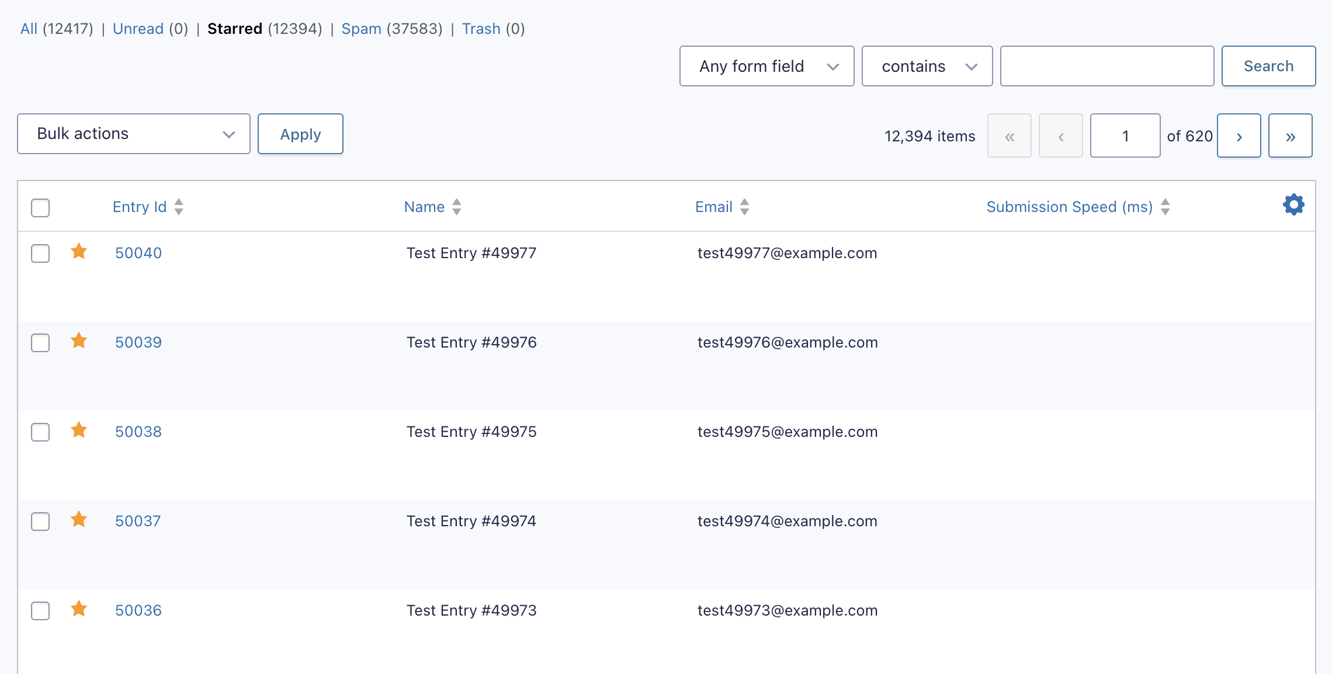Toggle the star on entry 50038
The height and width of the screenshot is (674, 1332).
(x=79, y=430)
